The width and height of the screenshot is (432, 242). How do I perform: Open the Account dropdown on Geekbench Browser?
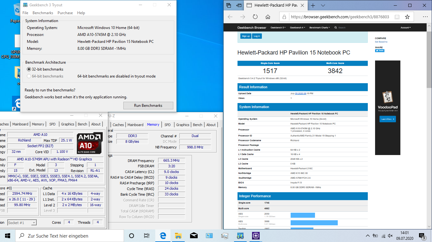406,28
